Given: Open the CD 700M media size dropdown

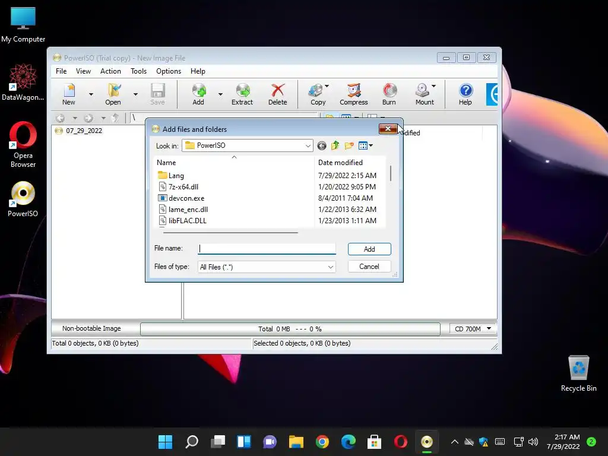Looking at the screenshot, I should pos(473,329).
